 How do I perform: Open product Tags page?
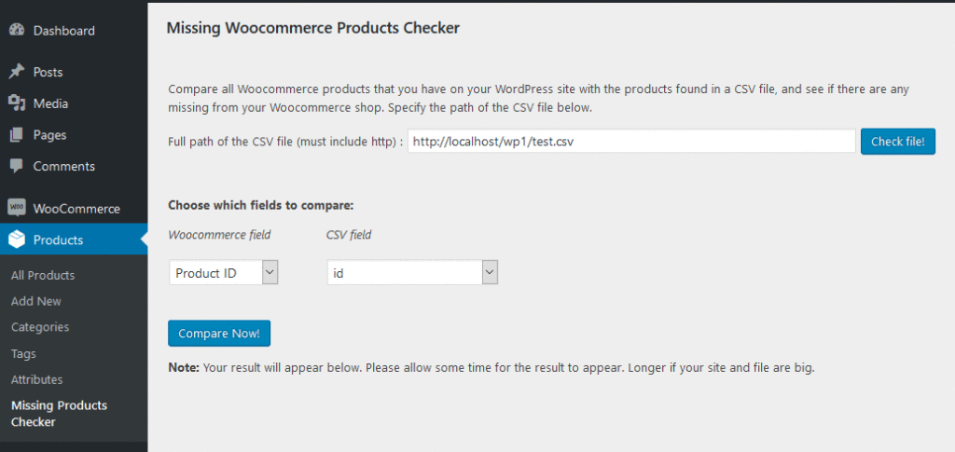(23, 353)
